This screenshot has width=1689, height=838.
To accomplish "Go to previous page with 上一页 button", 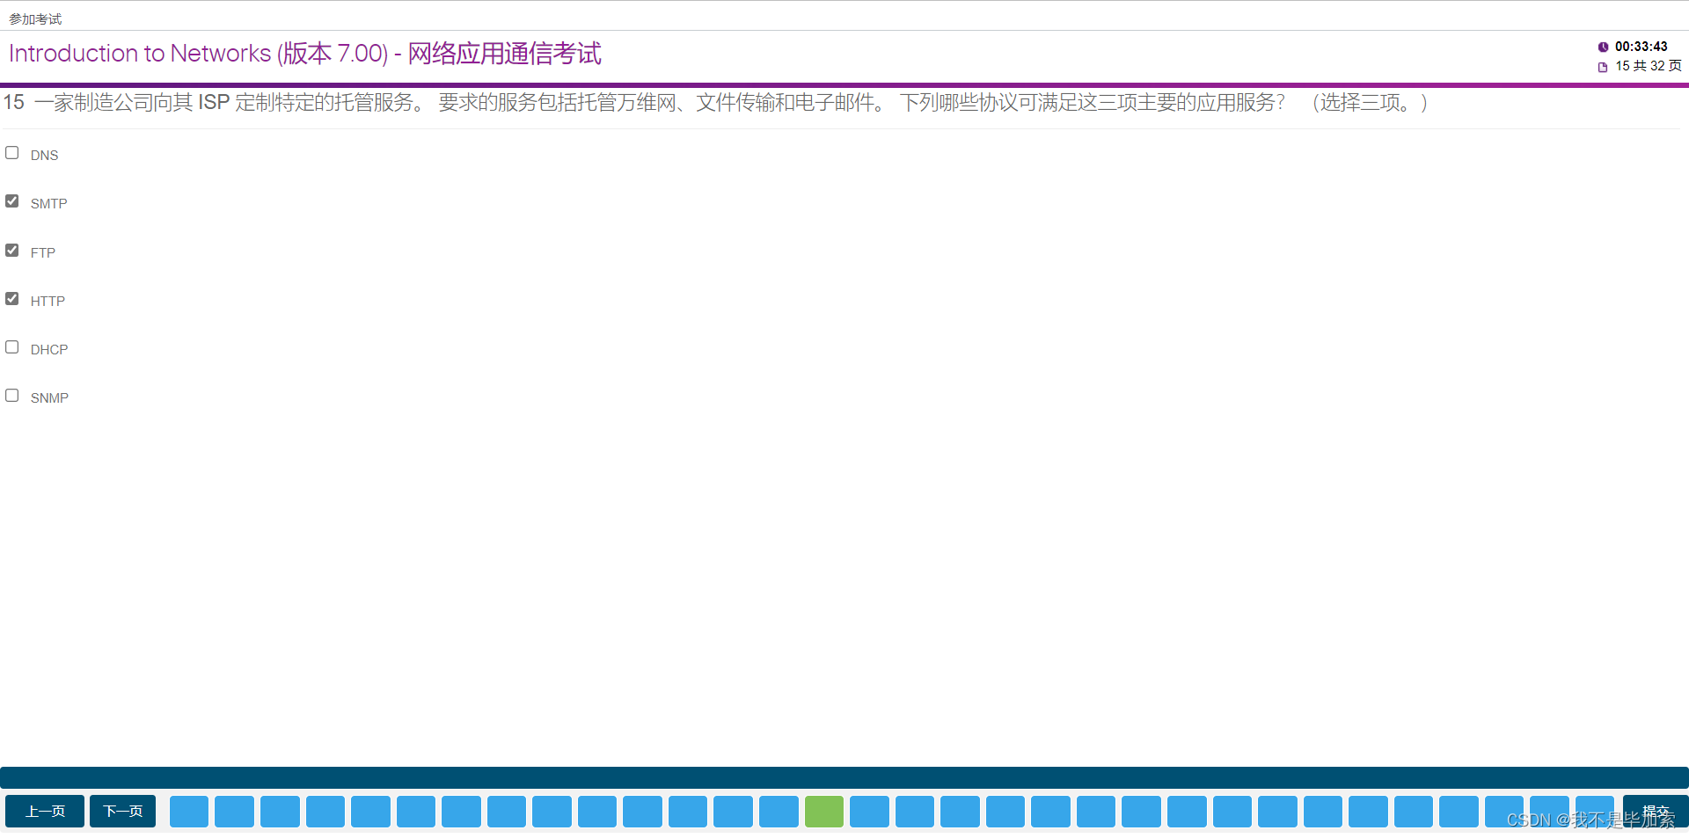I will coord(45,811).
